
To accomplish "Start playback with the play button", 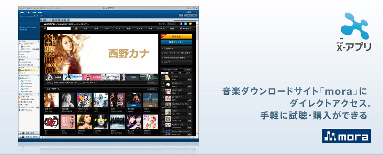I will coord(22,12).
